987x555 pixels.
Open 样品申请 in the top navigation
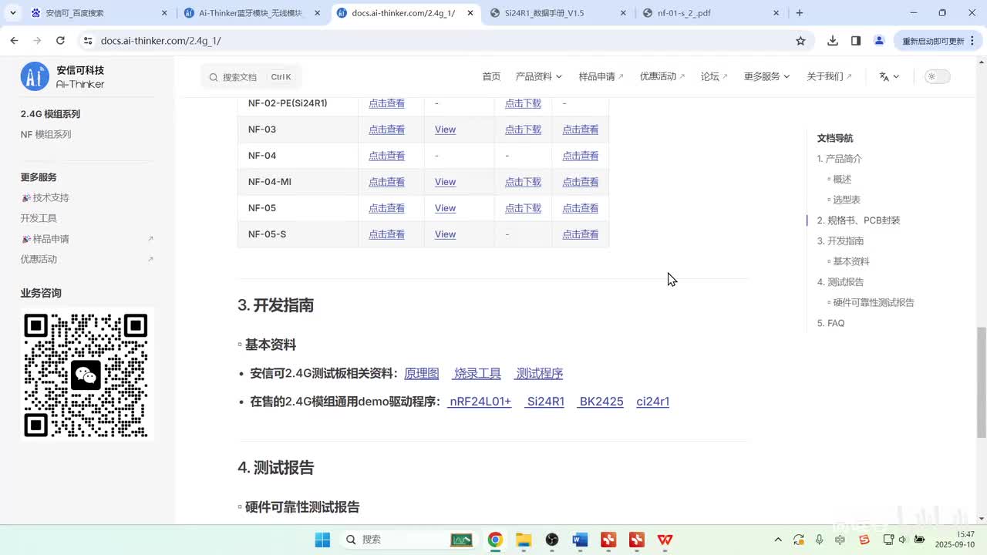coord(601,76)
